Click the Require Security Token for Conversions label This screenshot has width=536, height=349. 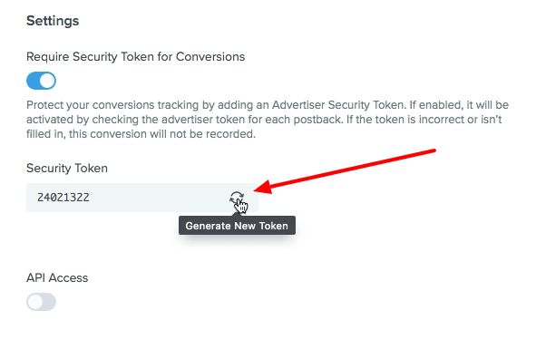(x=136, y=57)
